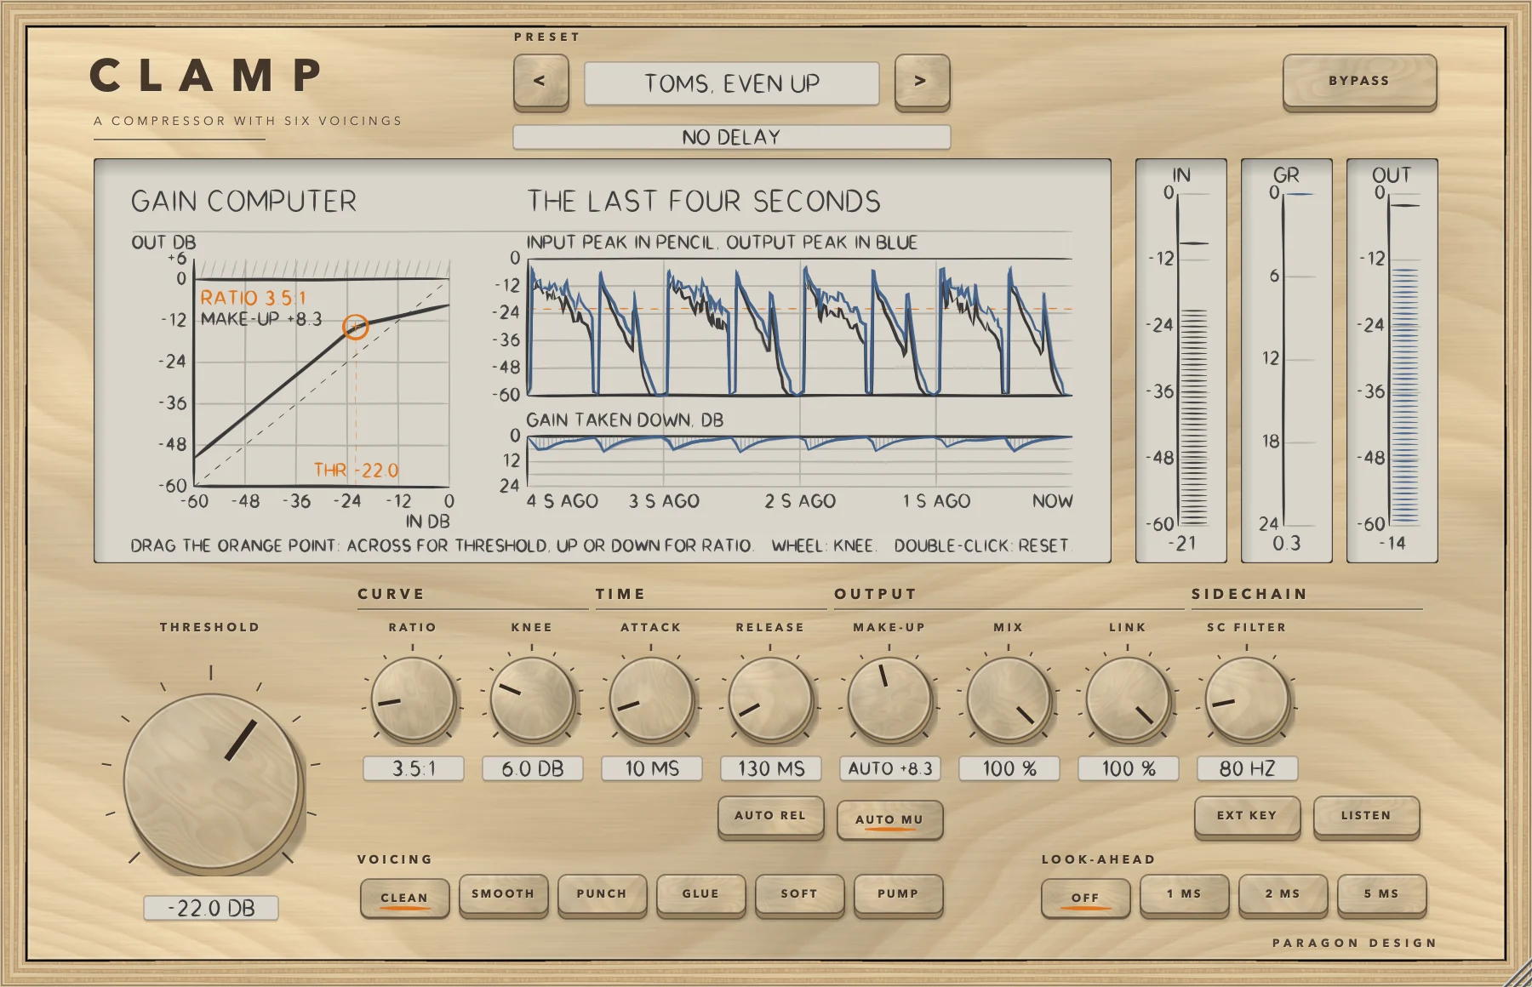The height and width of the screenshot is (987, 1532).
Task: Toggle the EXT KEY sidechain input
Action: coord(1248,817)
